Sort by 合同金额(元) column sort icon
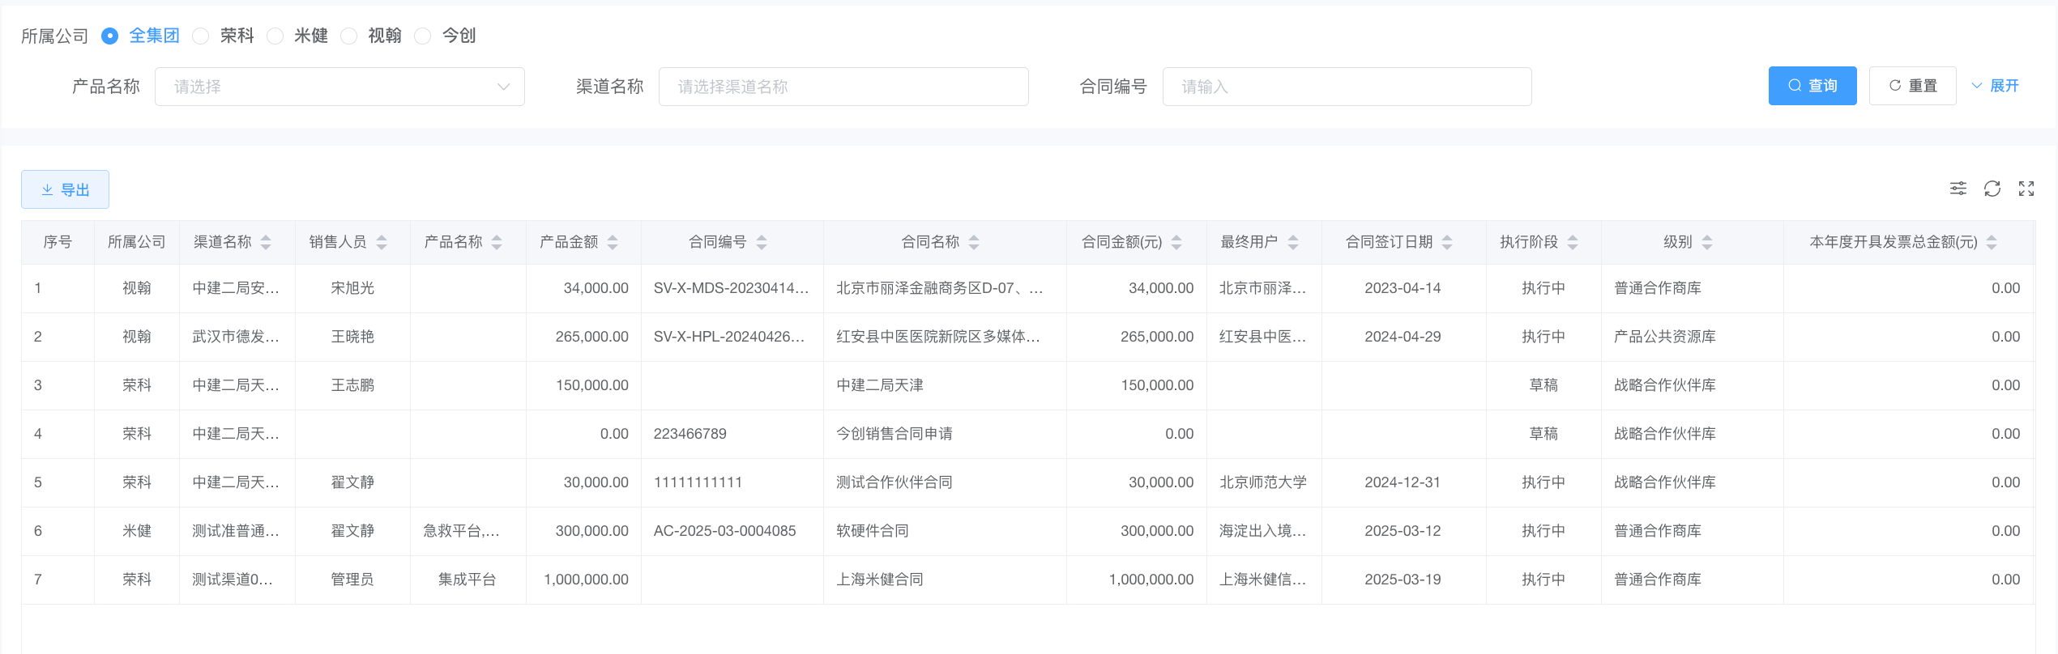Viewport: 2058px width, 654px height. coord(1176,242)
